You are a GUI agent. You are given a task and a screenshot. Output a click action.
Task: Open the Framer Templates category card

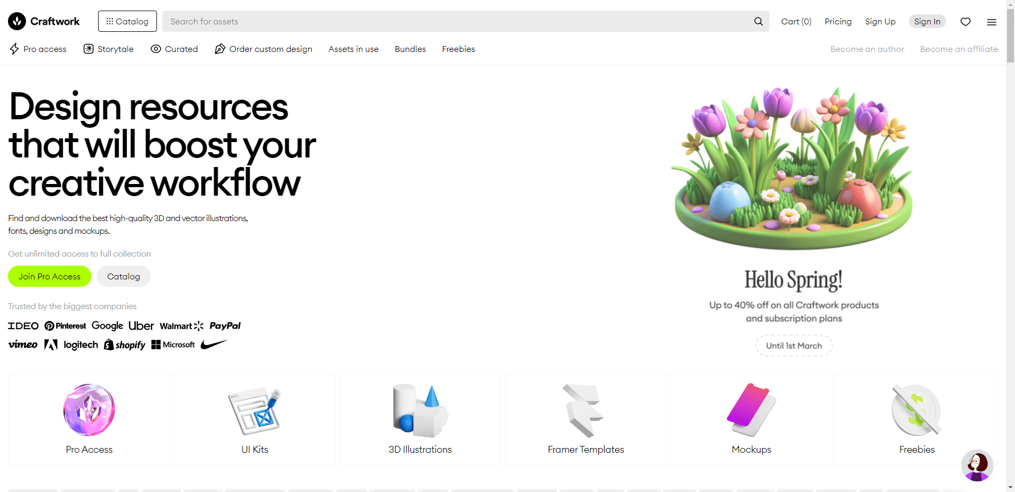pos(585,419)
